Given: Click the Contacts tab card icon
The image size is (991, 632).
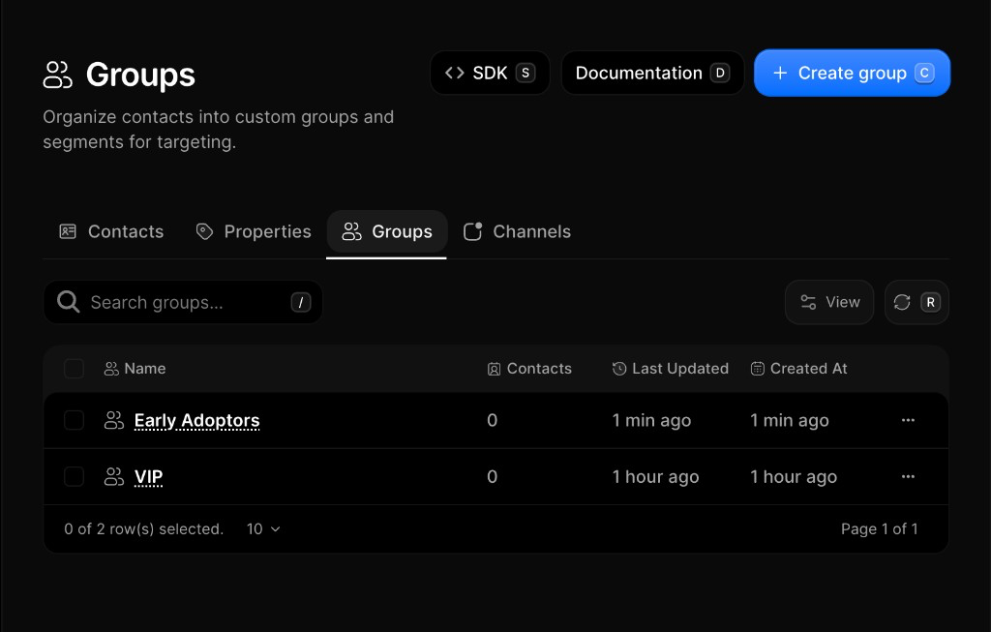Looking at the screenshot, I should (68, 231).
